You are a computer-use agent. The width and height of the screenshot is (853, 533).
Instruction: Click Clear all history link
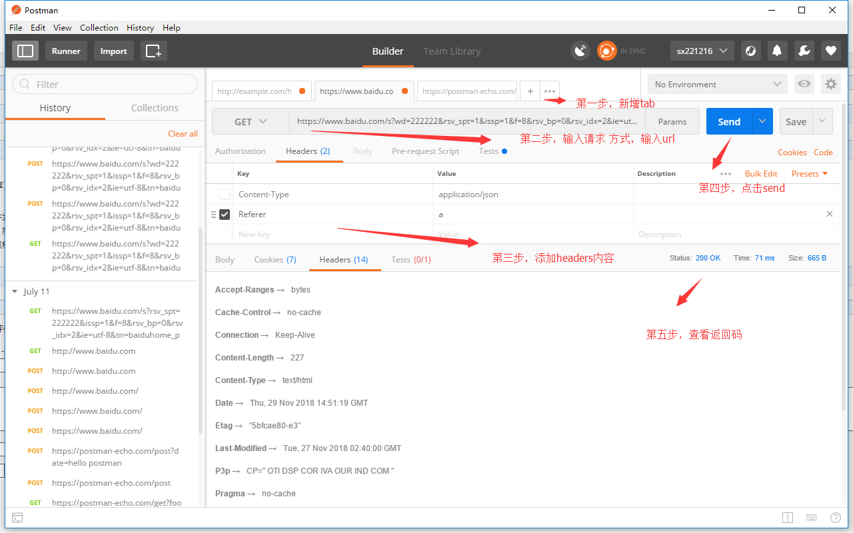(183, 134)
